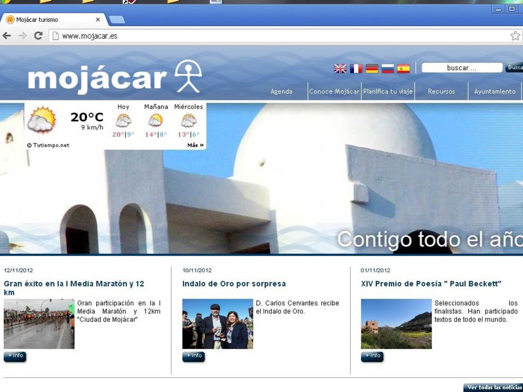Click the Mañana forecast weather icon

(x=156, y=120)
